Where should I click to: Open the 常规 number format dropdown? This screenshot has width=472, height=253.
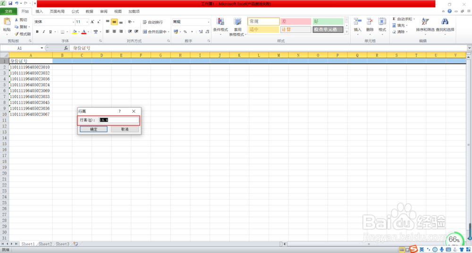[x=209, y=22]
